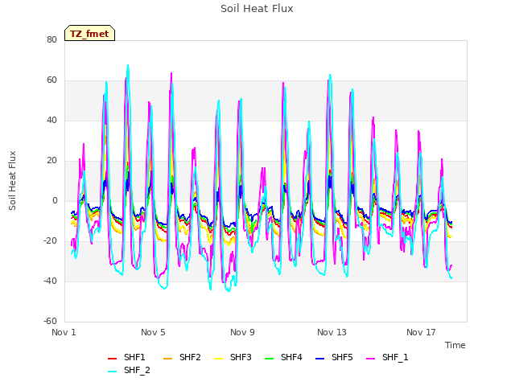515x386 pixels.
Task: Click the red SHF1 legend color marker
Action: pos(113,359)
